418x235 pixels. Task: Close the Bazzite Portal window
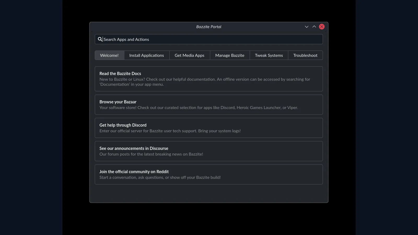[322, 27]
